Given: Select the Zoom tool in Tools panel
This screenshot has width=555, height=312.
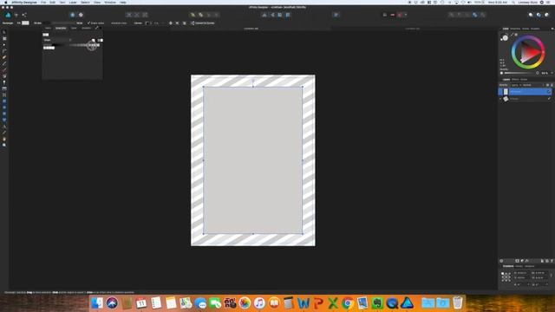Looking at the screenshot, I should [4, 145].
